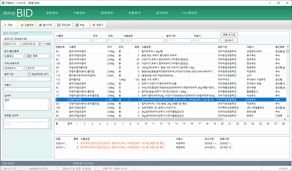This screenshot has width=292, height=171.
Task: Click the 일별 button beside date range
Action: pos(47,44)
